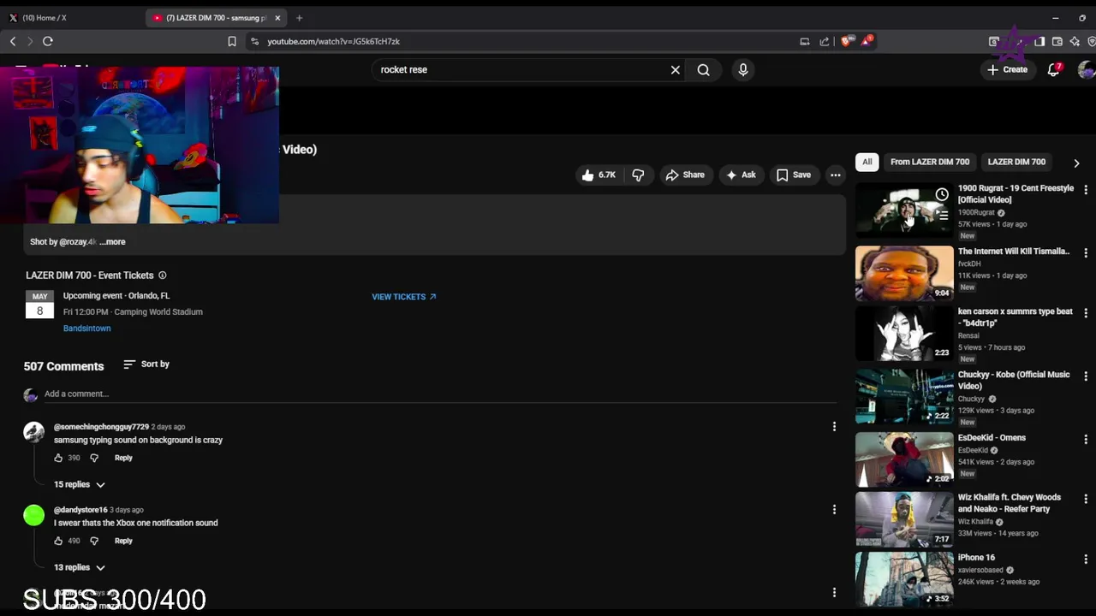Reply to the Xbox one notification comment

(123, 541)
